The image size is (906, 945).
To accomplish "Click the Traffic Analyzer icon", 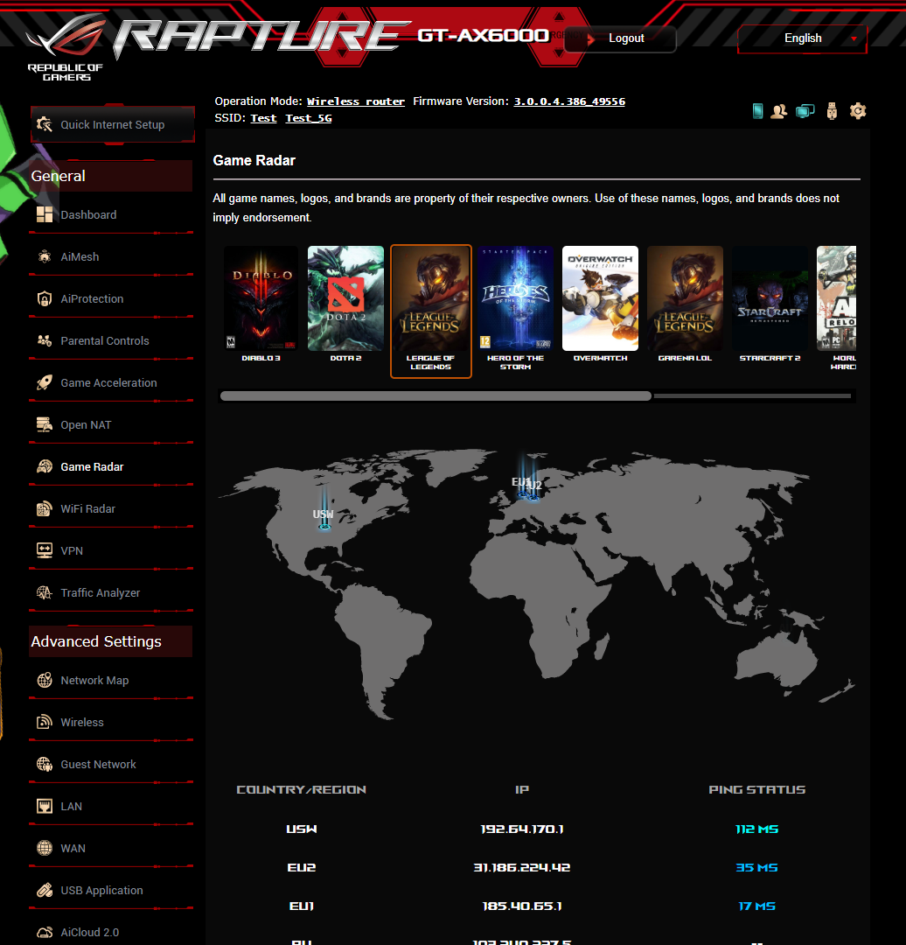I will (x=45, y=593).
